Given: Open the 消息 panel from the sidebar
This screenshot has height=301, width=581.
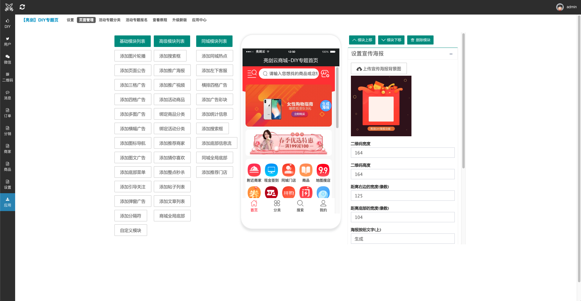Looking at the screenshot, I should [x=7, y=95].
